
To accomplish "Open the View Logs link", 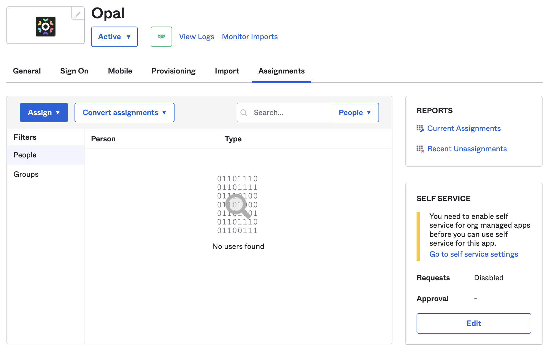I will coord(196,37).
